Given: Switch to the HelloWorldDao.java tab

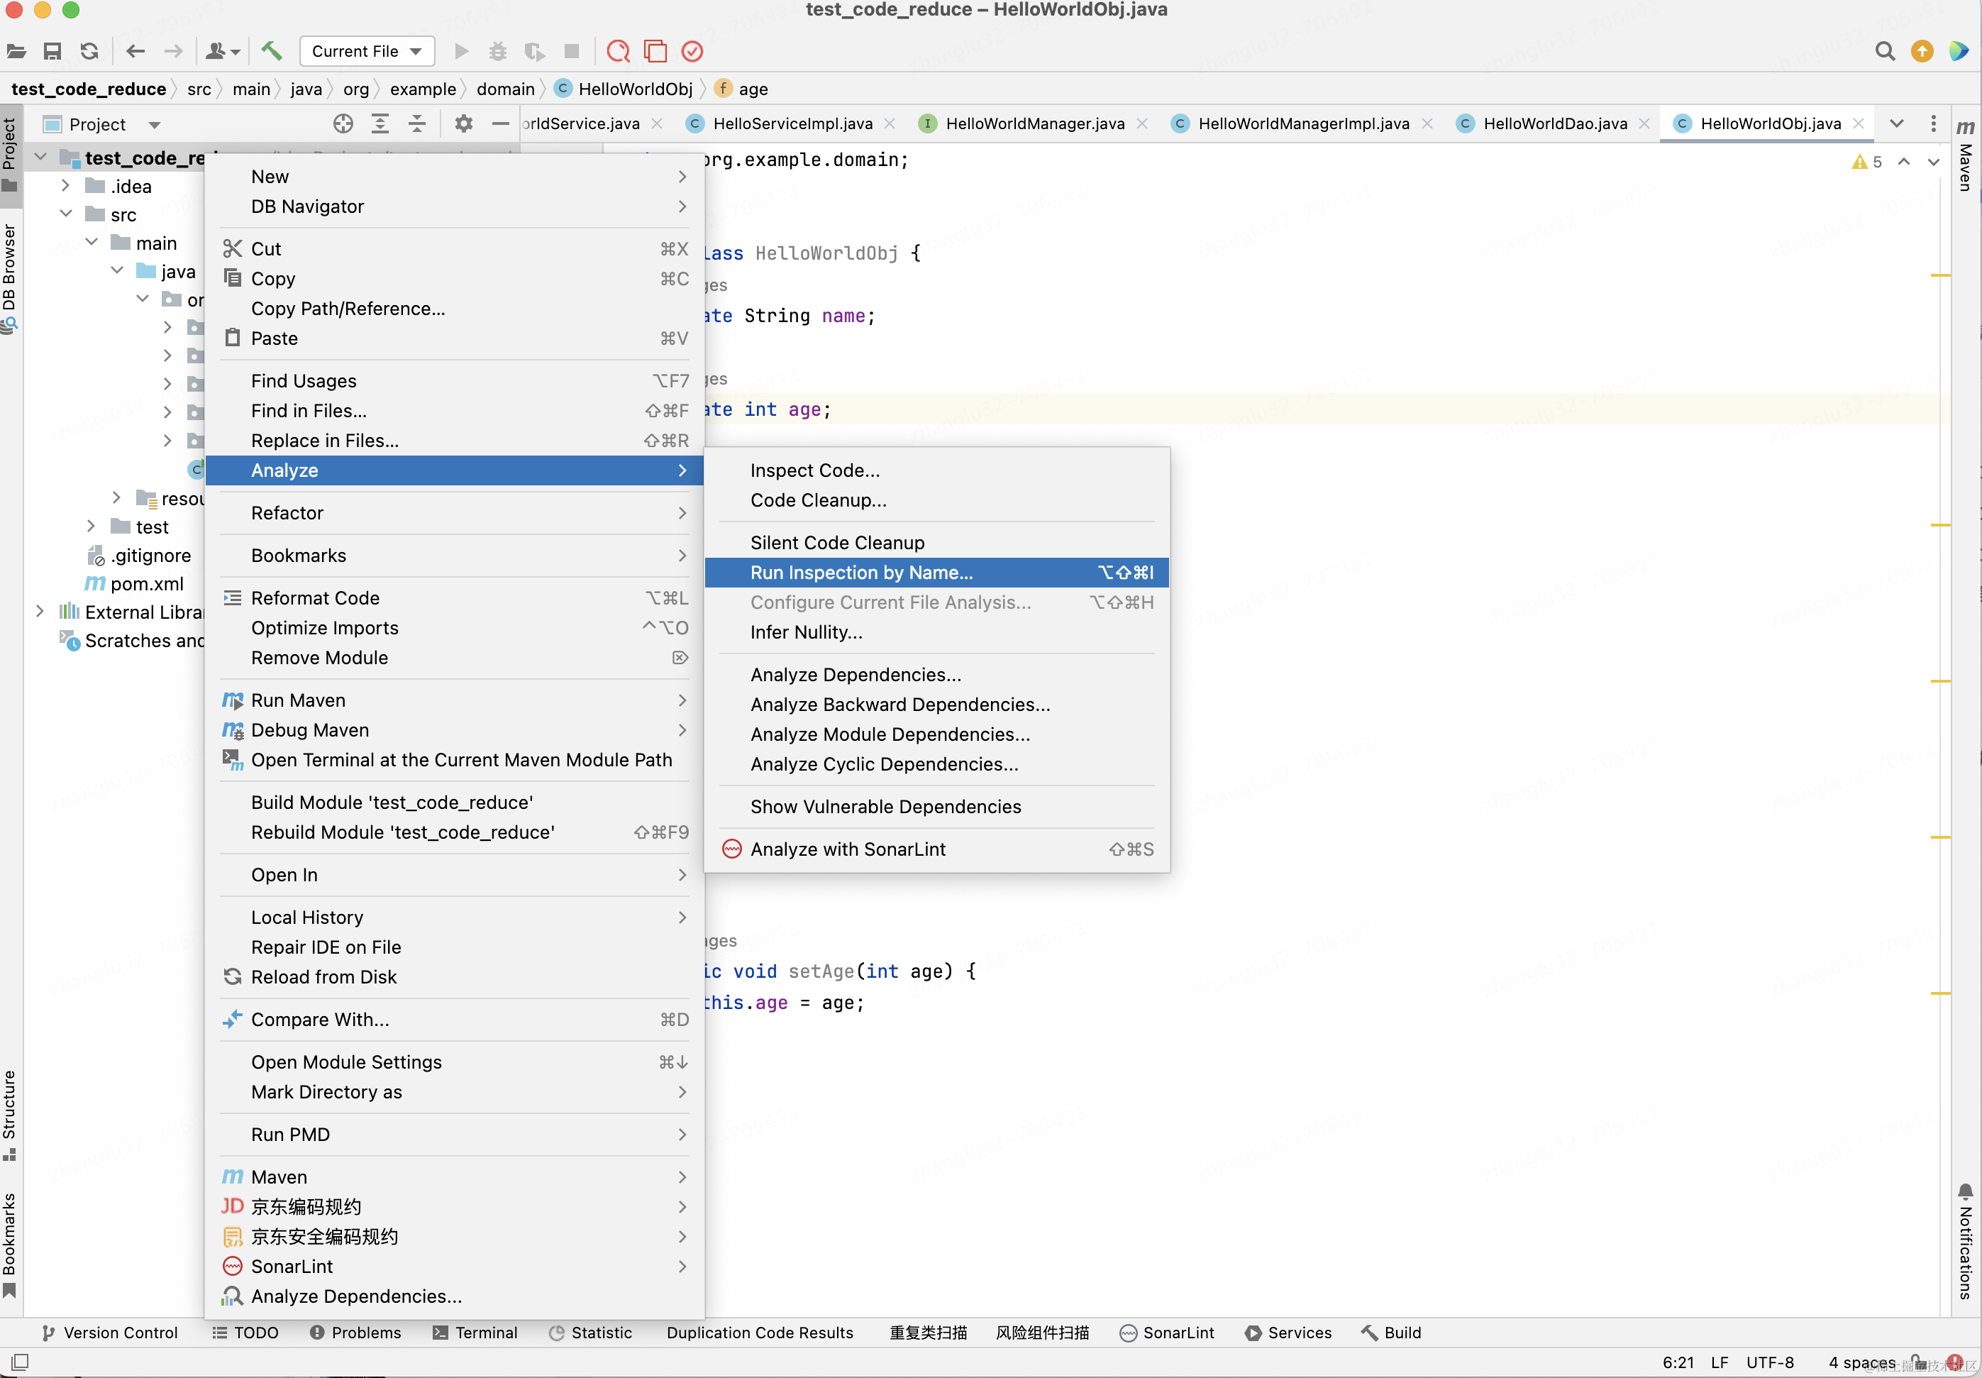Looking at the screenshot, I should click(x=1554, y=123).
